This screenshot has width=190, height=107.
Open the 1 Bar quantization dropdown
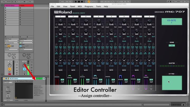point(31,2)
